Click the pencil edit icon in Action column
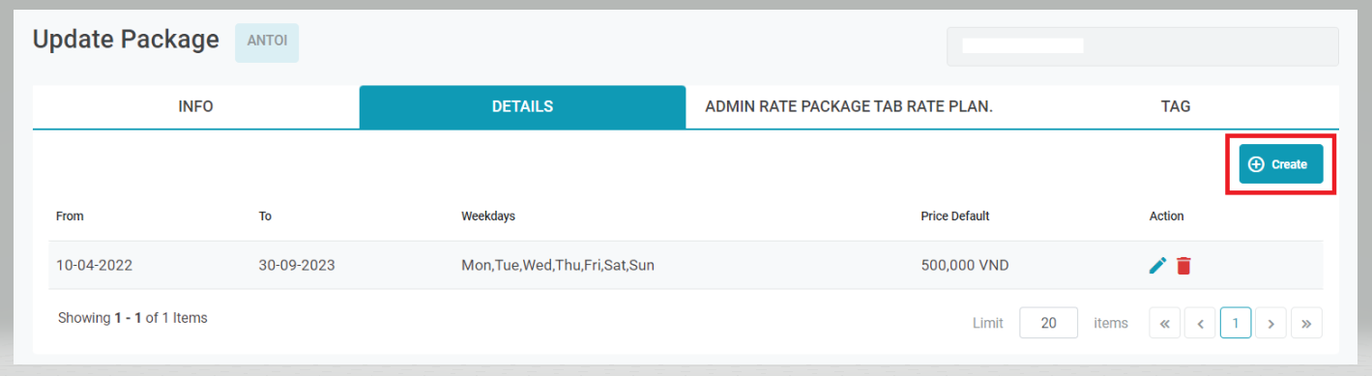Screen dimensions: 1372x376 point(1157,265)
